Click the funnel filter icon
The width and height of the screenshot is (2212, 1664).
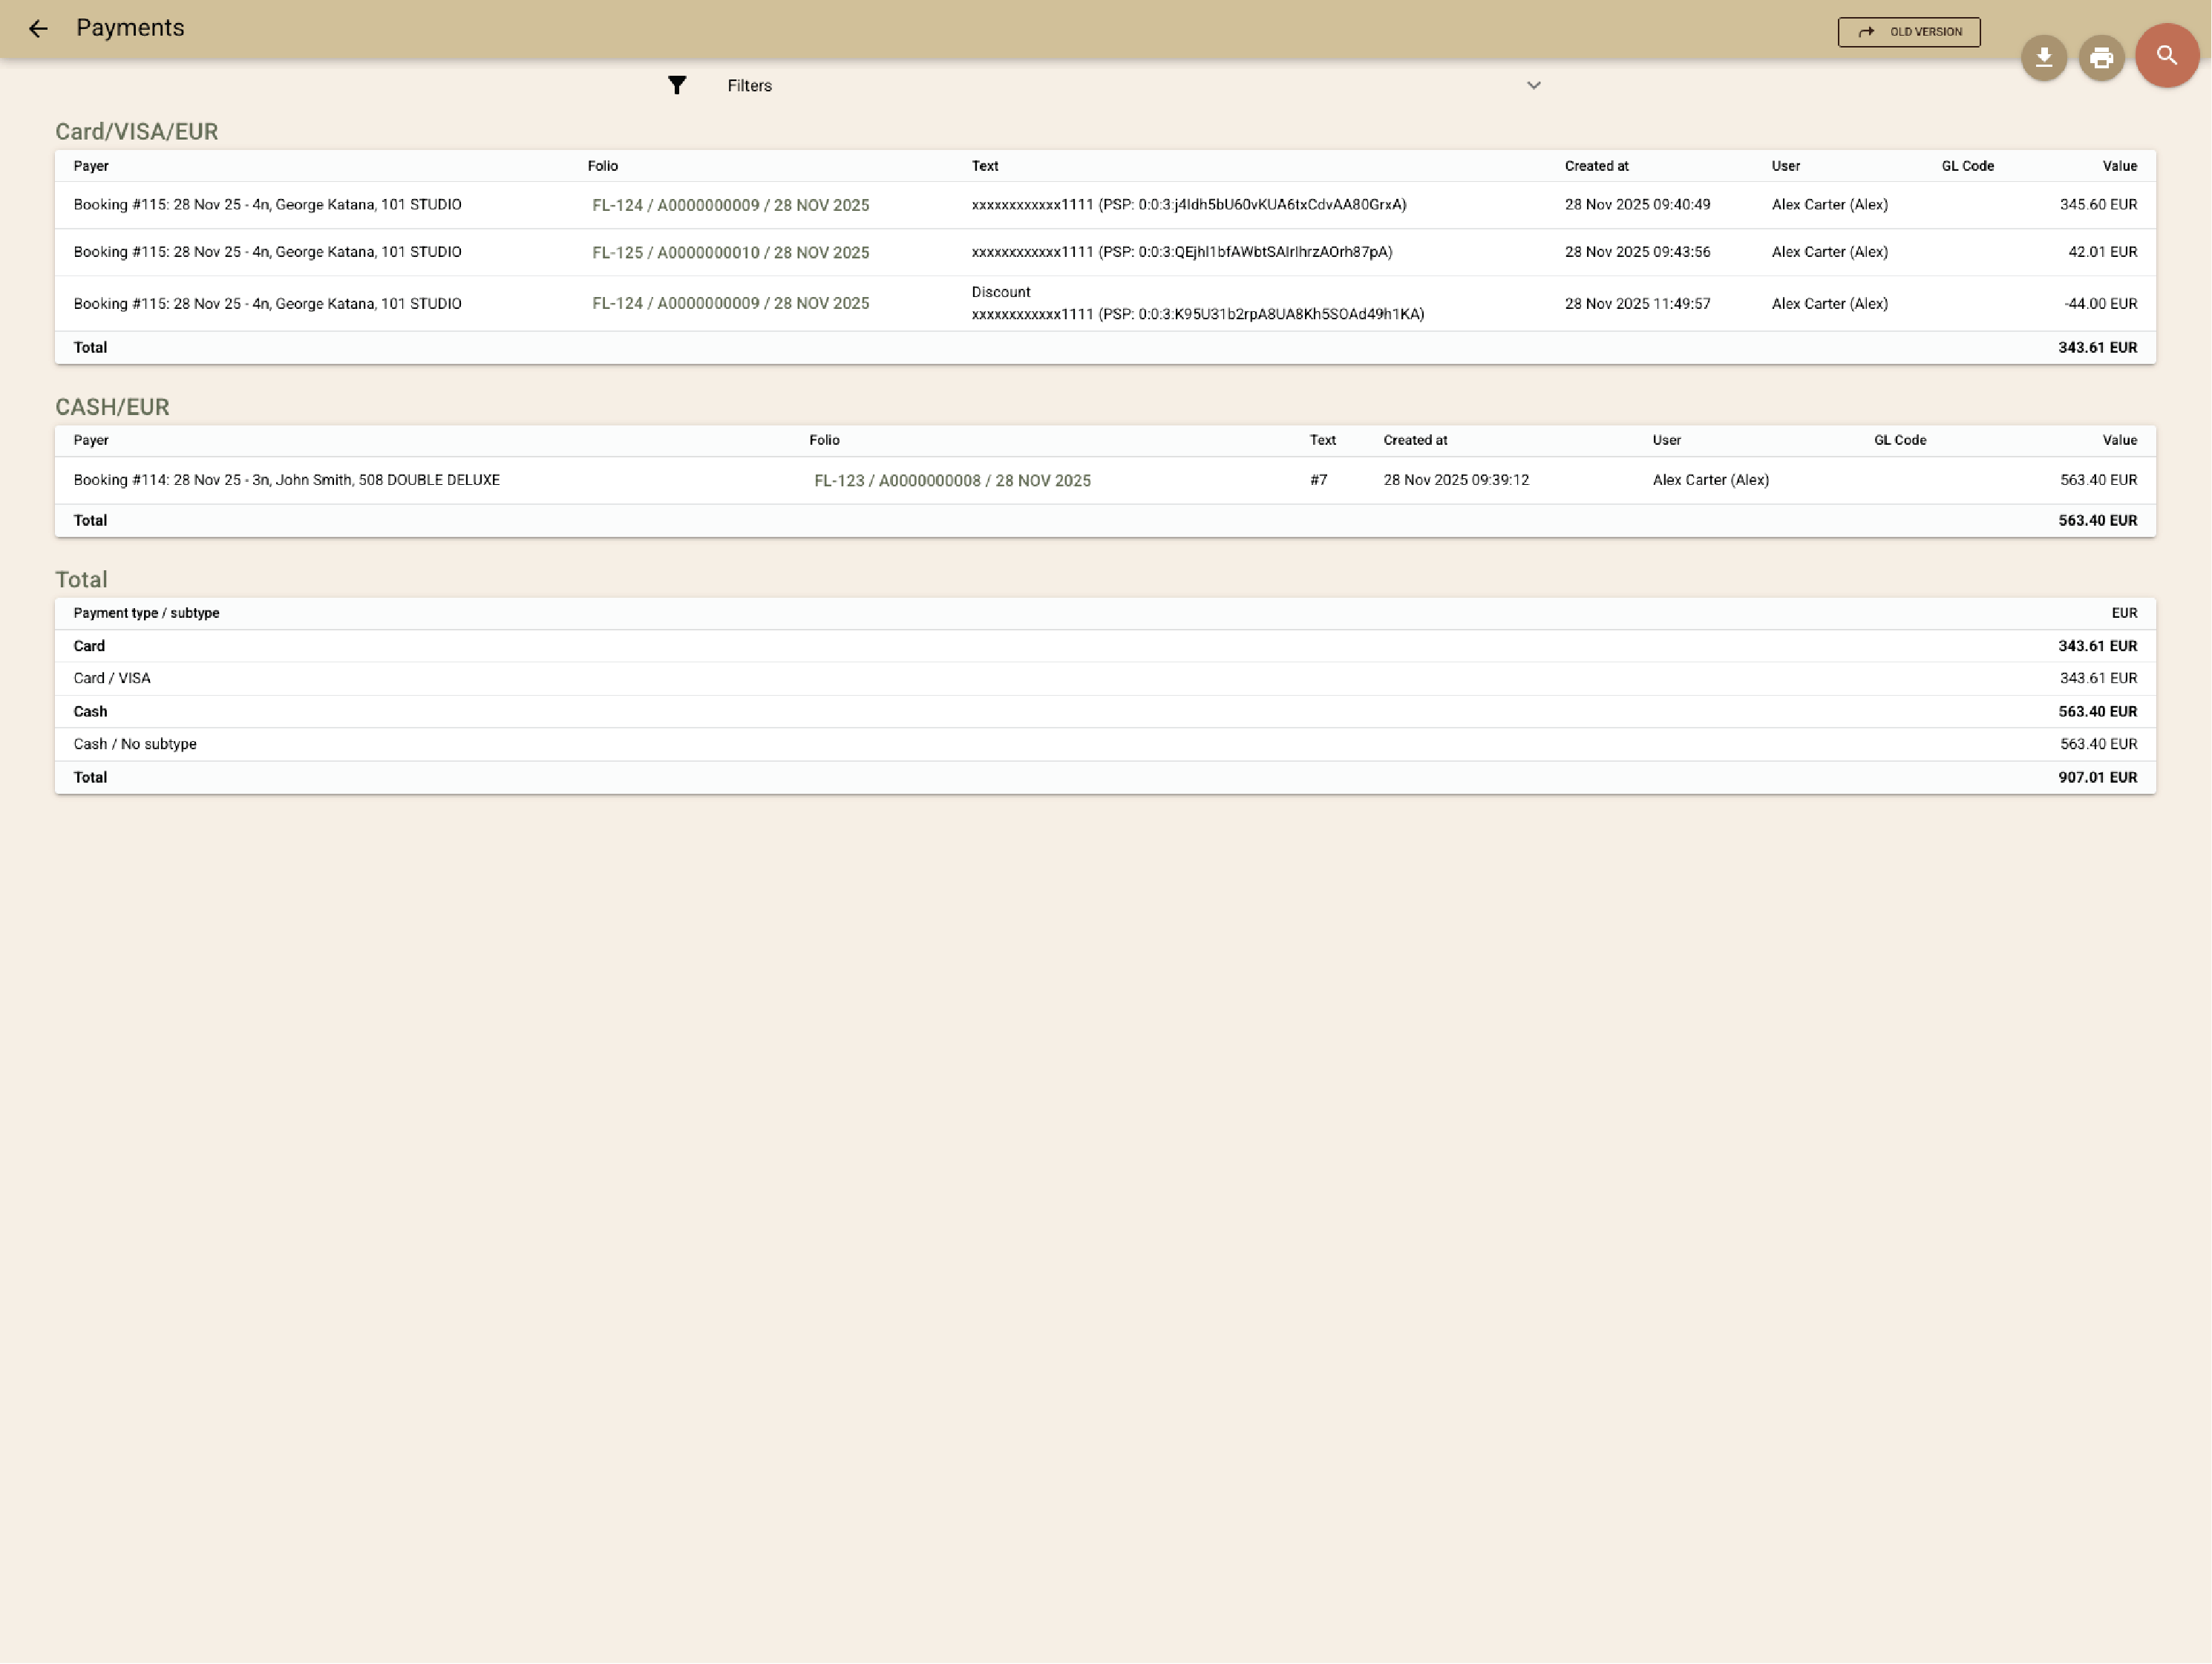[x=677, y=85]
